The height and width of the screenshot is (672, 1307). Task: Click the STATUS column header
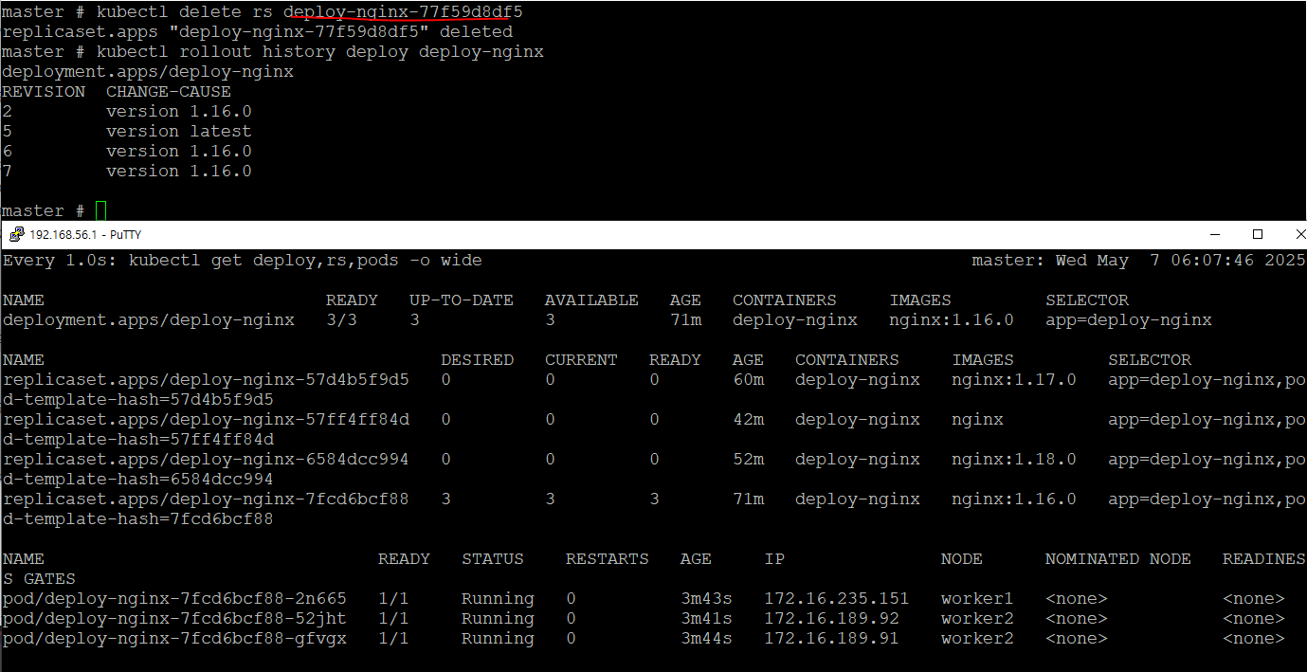(493, 558)
